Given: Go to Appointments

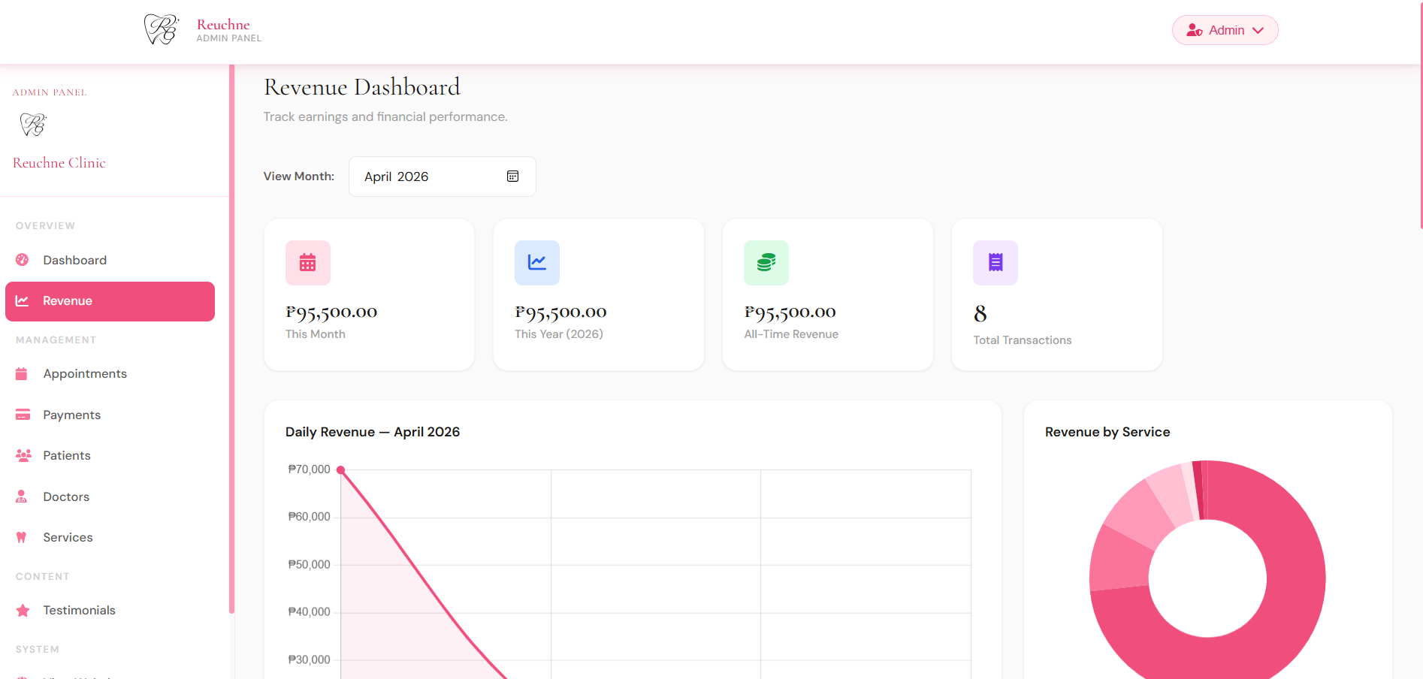Looking at the screenshot, I should 110,374.
